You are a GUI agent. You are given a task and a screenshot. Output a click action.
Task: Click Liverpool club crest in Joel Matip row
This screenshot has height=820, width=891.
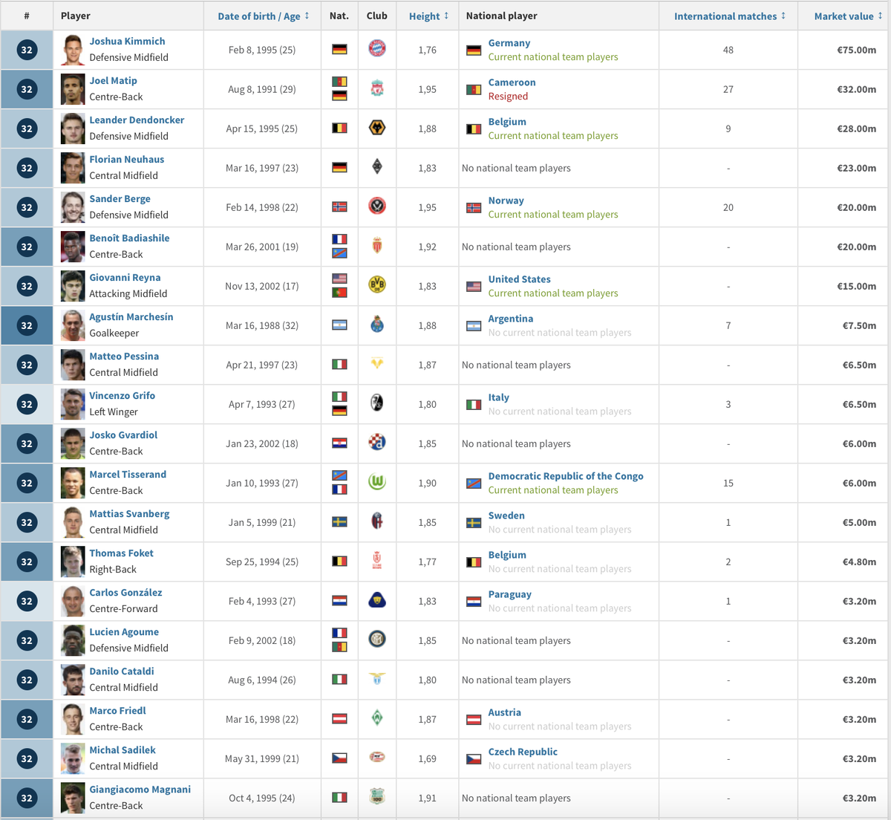pyautogui.click(x=377, y=88)
